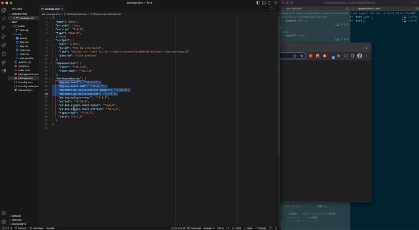
Task: Open the Search view in activity bar
Action: click(x=4, y=19)
